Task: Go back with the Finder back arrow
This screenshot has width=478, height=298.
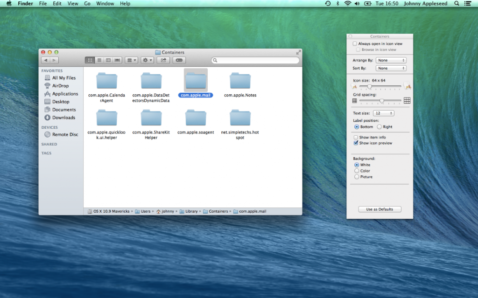Action: pos(45,60)
